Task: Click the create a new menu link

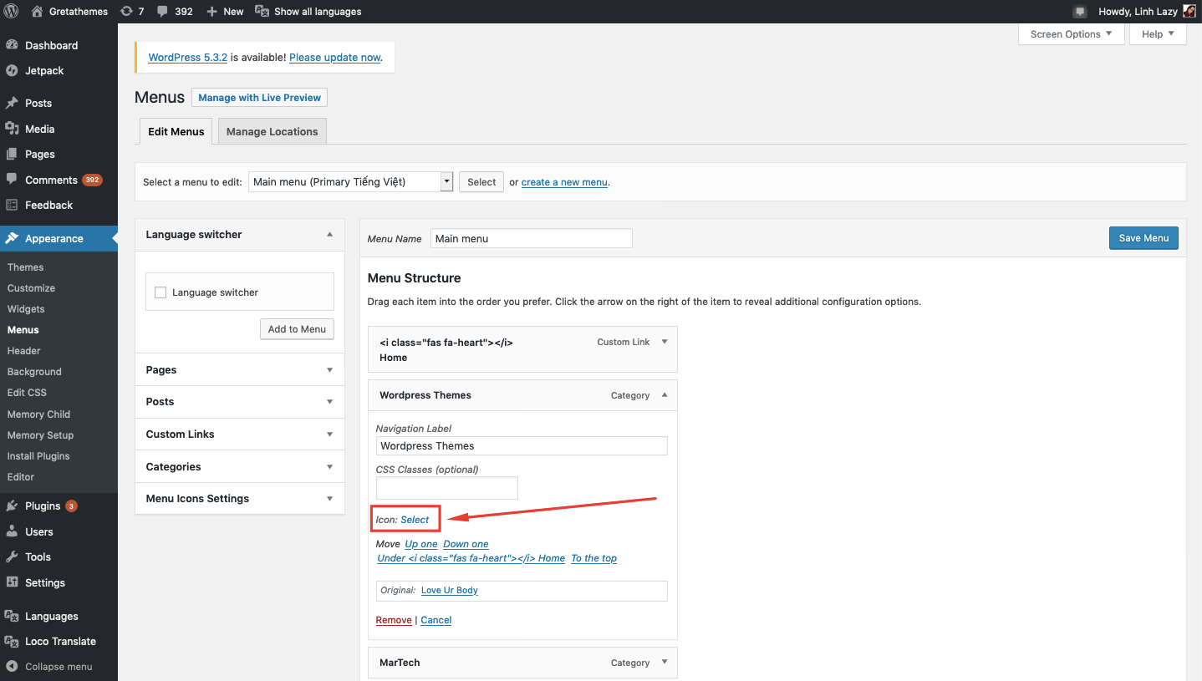Action: point(564,182)
